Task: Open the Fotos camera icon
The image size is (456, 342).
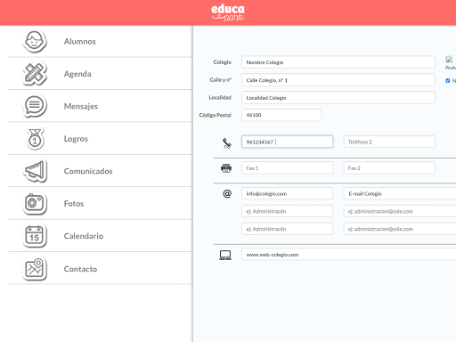Action: pyautogui.click(x=35, y=203)
